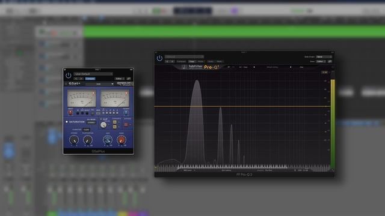Click the piano keyboard display in Pro-Q 3
This screenshot has height=216, width=385.
pyautogui.click(x=242, y=167)
